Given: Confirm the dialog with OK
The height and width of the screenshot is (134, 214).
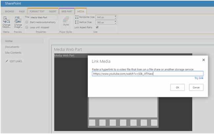Looking at the screenshot, I should (177, 87).
